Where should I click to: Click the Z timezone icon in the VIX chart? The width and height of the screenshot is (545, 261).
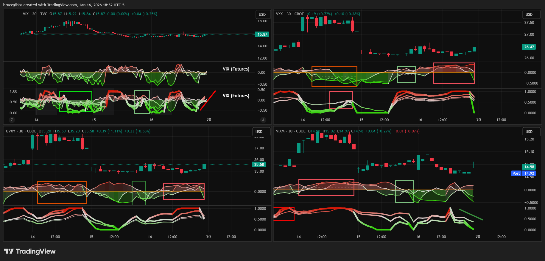(x=12, y=120)
